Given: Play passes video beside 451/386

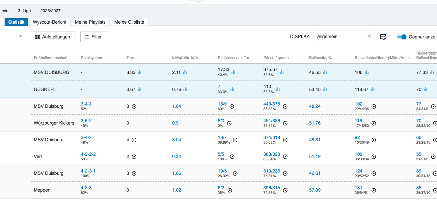Looking at the screenshot, I should point(286,123).
